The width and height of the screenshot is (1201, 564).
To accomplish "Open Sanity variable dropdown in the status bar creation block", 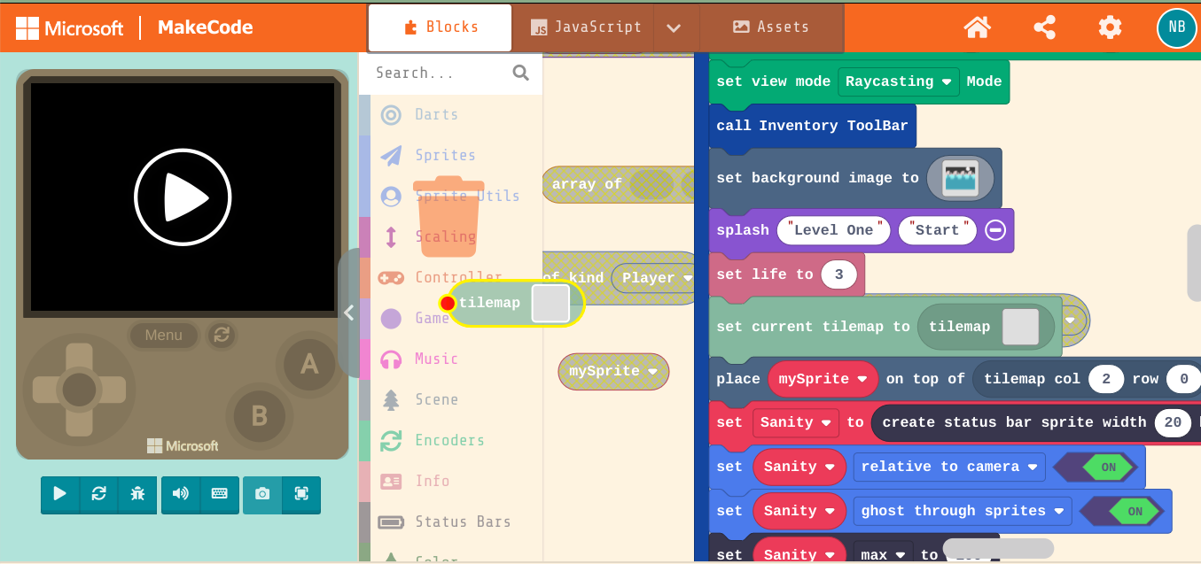I will [796, 422].
